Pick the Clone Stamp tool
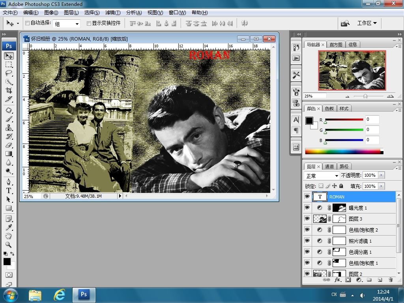 click(9, 127)
